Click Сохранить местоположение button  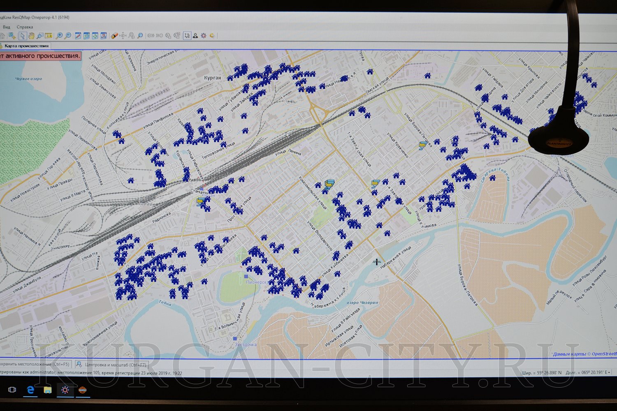[35, 364]
